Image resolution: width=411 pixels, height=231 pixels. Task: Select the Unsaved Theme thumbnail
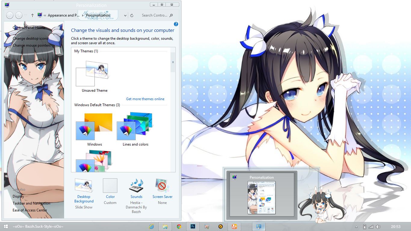[x=92, y=73]
